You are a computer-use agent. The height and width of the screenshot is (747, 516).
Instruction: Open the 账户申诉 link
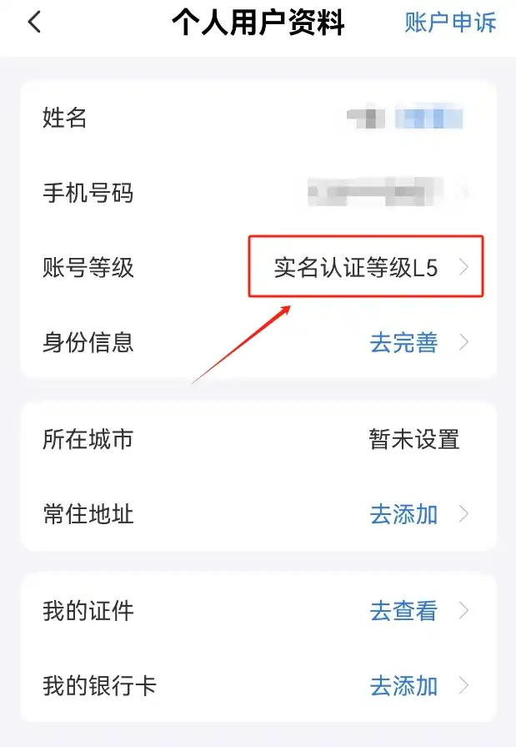(450, 23)
